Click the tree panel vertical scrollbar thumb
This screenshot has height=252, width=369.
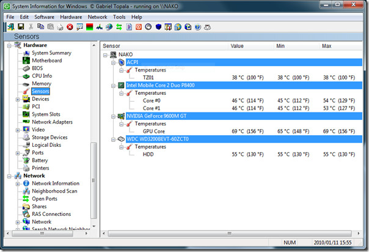tap(93, 180)
